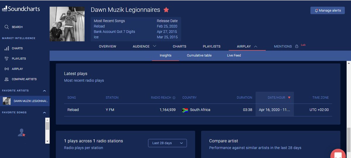Screen dimensions: 351x158
Task: Click Reload in the latest plays row
Action: [73, 110]
